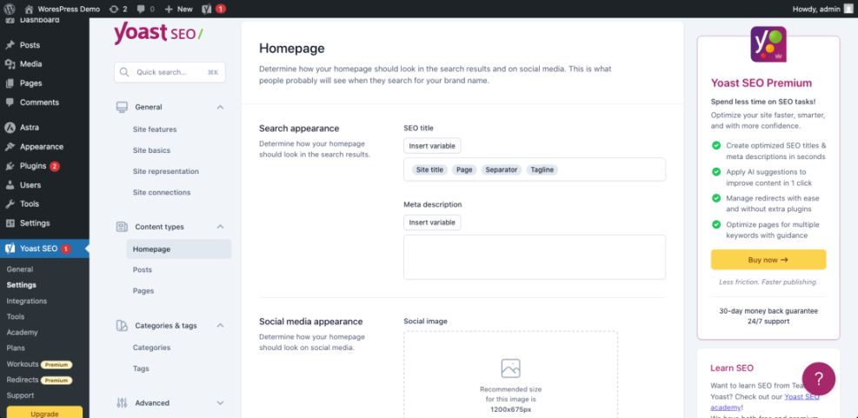Image resolution: width=858 pixels, height=418 pixels.
Task: Open Site representation settings
Action: click(166, 171)
